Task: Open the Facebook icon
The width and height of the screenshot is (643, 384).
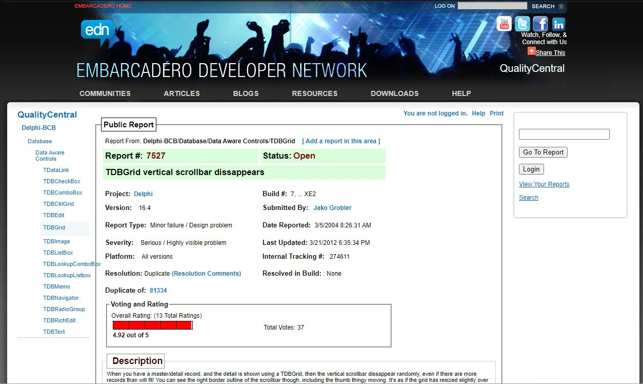Action: pos(540,24)
